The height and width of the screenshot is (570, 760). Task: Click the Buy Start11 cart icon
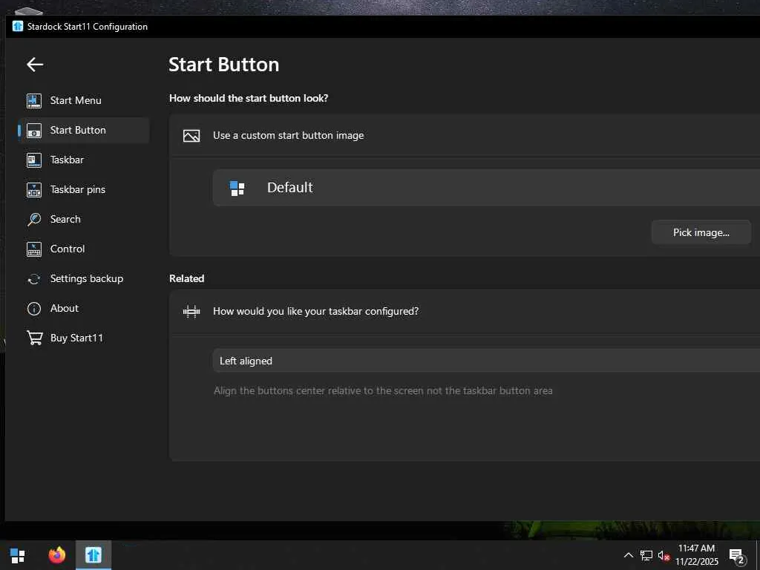(x=34, y=338)
